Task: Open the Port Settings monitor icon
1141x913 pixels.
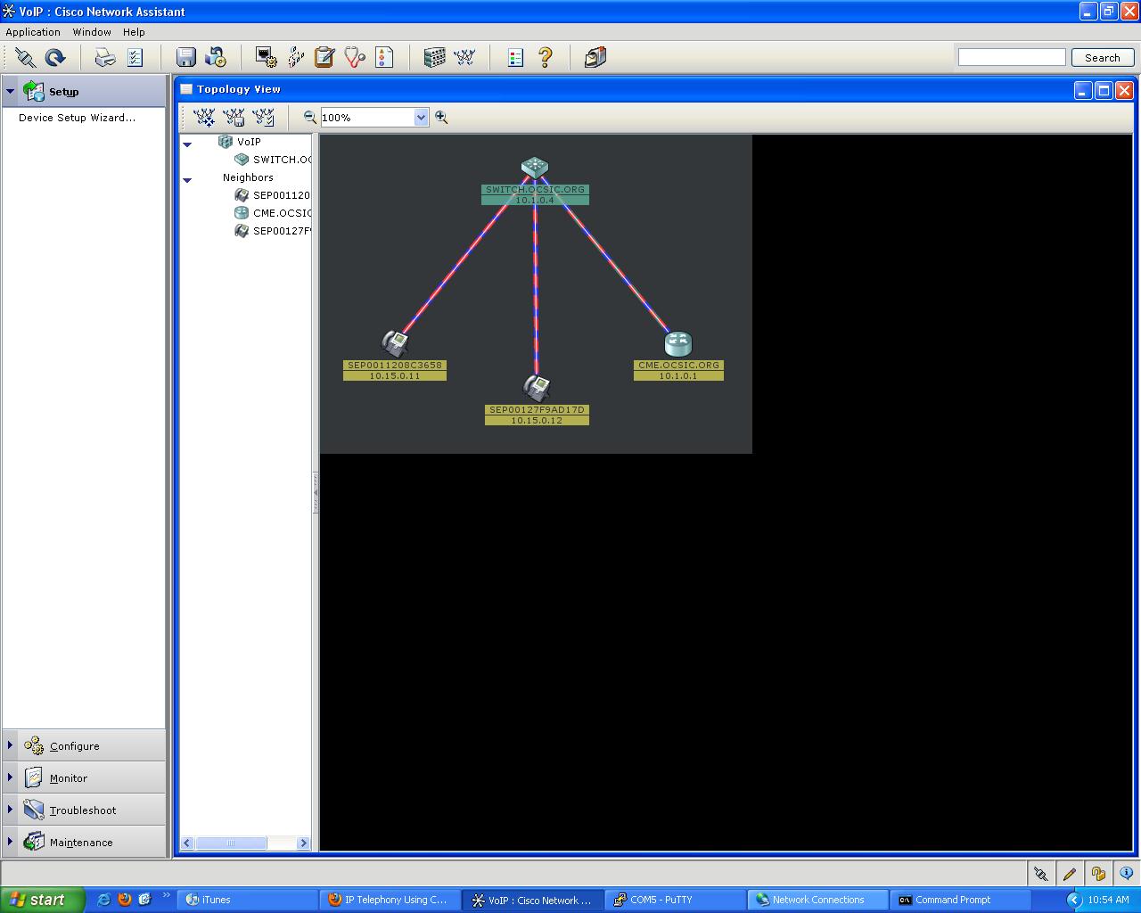Action: click(266, 58)
